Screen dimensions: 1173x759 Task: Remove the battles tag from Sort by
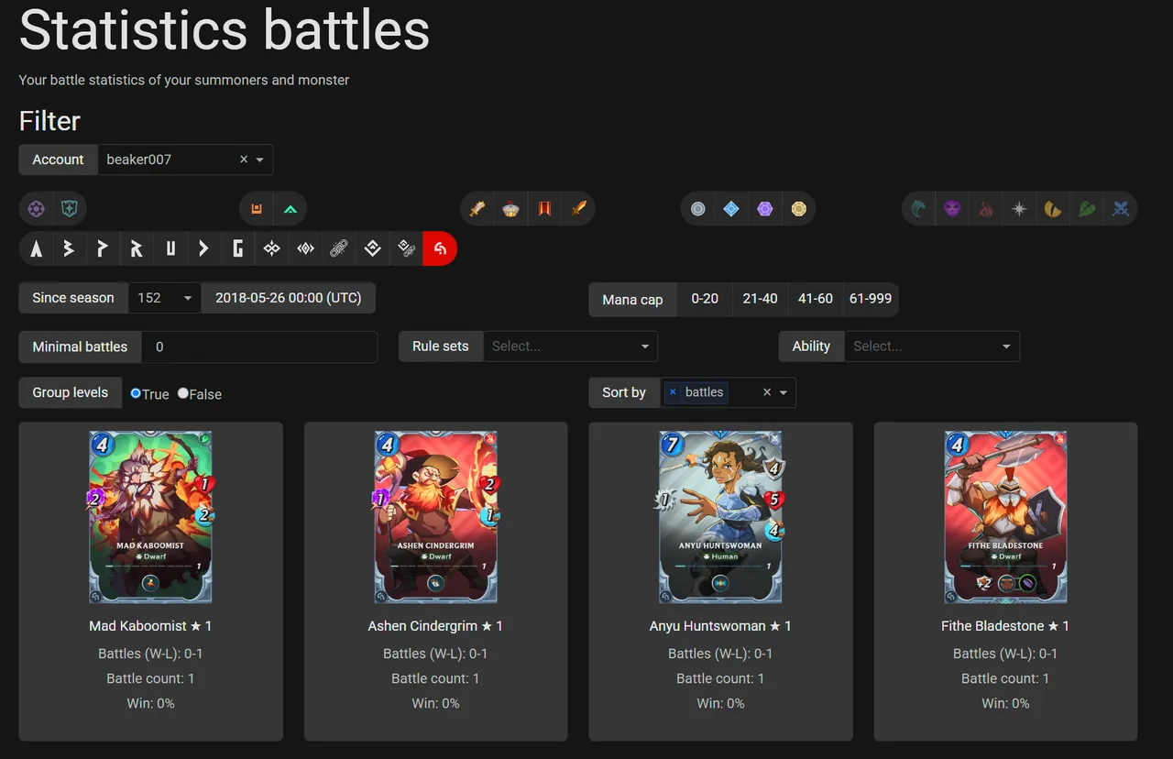(x=673, y=392)
